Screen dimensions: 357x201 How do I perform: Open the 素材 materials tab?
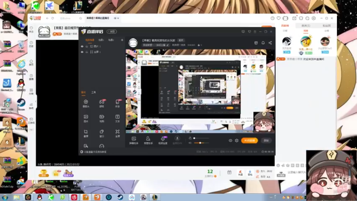[83, 92]
